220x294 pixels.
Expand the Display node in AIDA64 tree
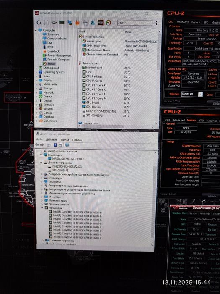click(36, 80)
